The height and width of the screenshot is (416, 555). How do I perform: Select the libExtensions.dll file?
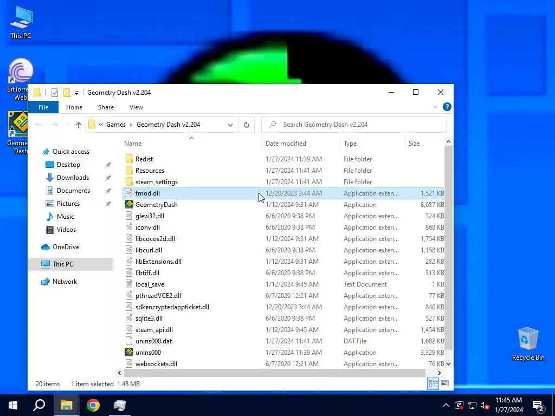click(158, 262)
